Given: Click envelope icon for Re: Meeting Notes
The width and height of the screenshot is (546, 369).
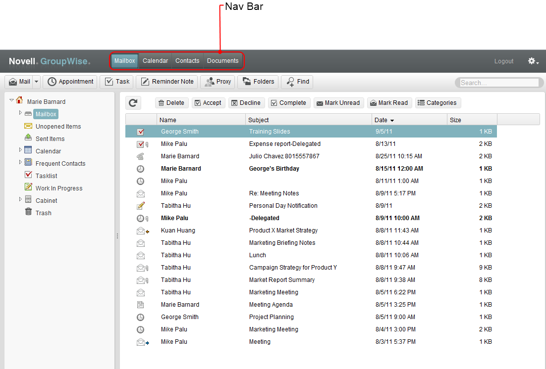Looking at the screenshot, I should (x=140, y=194).
